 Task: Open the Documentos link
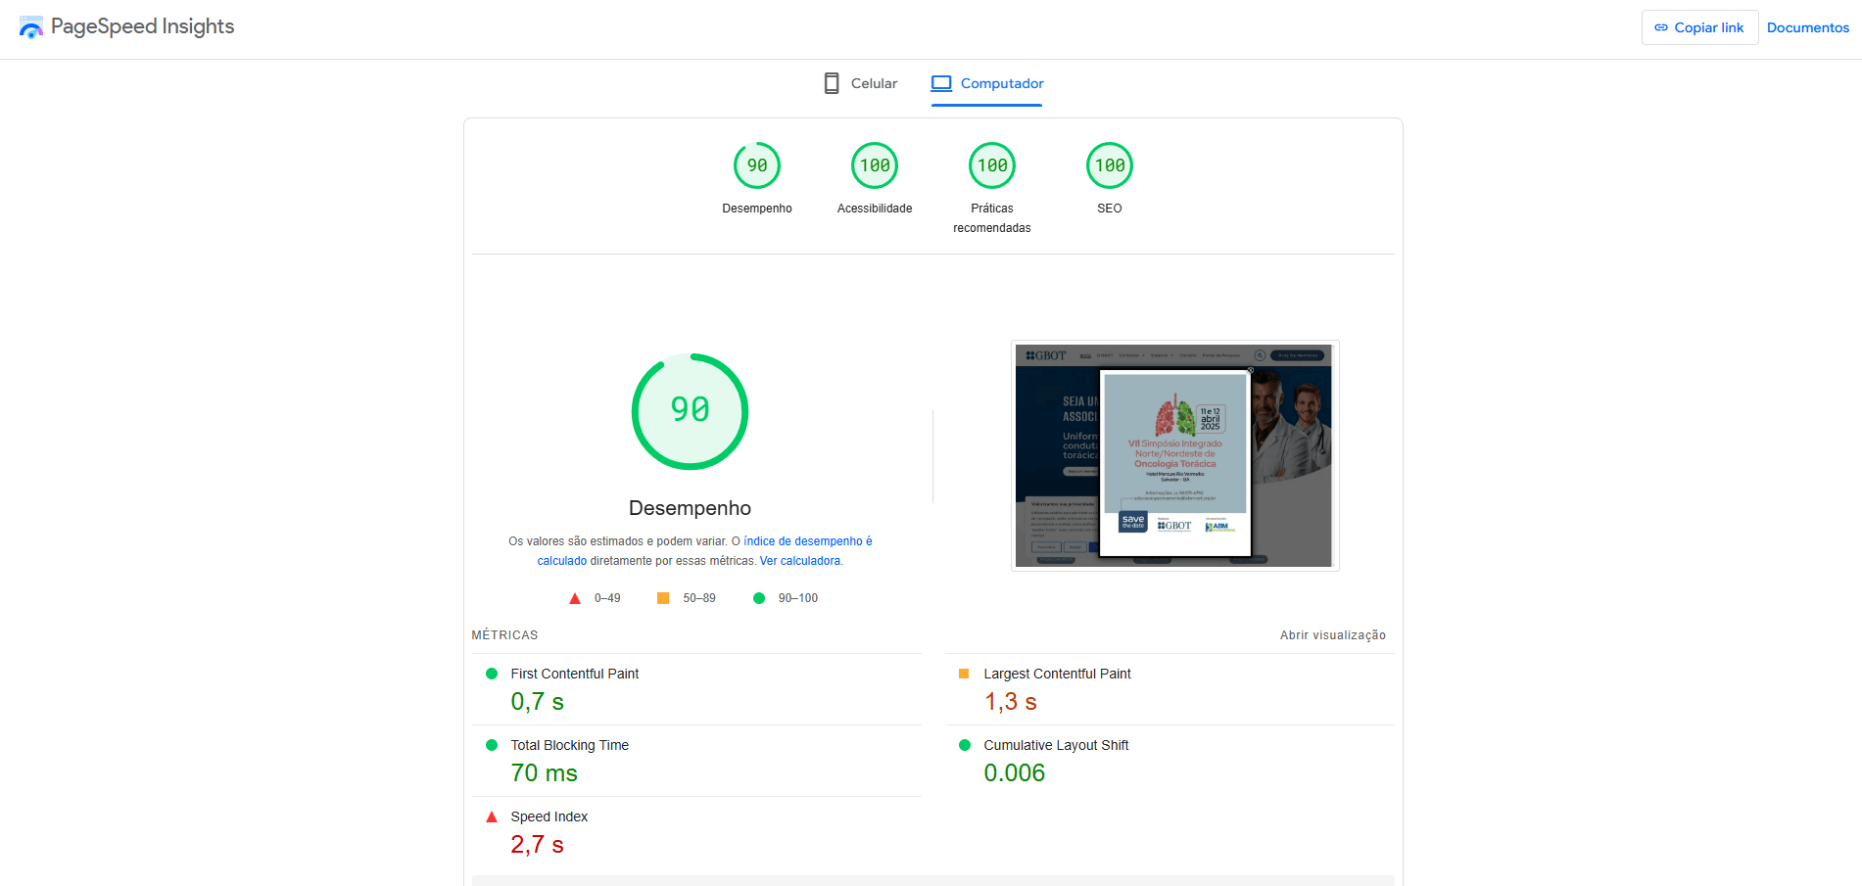click(x=1807, y=27)
